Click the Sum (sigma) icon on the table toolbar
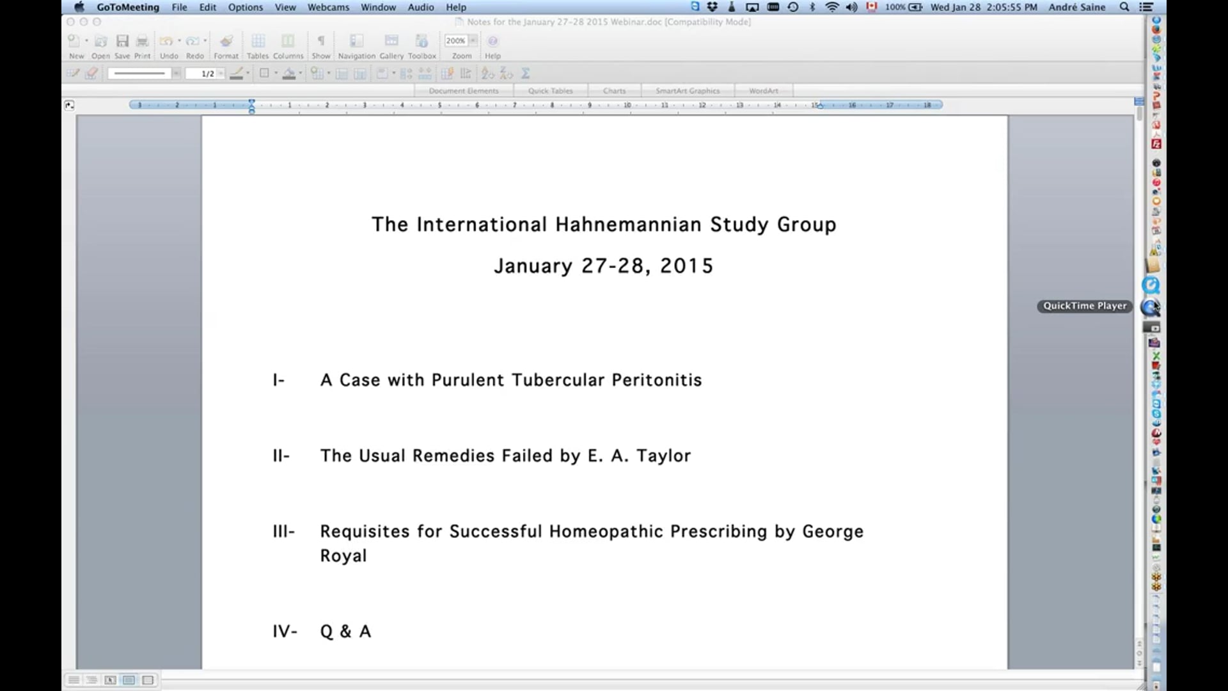The width and height of the screenshot is (1228, 691). 526,73
